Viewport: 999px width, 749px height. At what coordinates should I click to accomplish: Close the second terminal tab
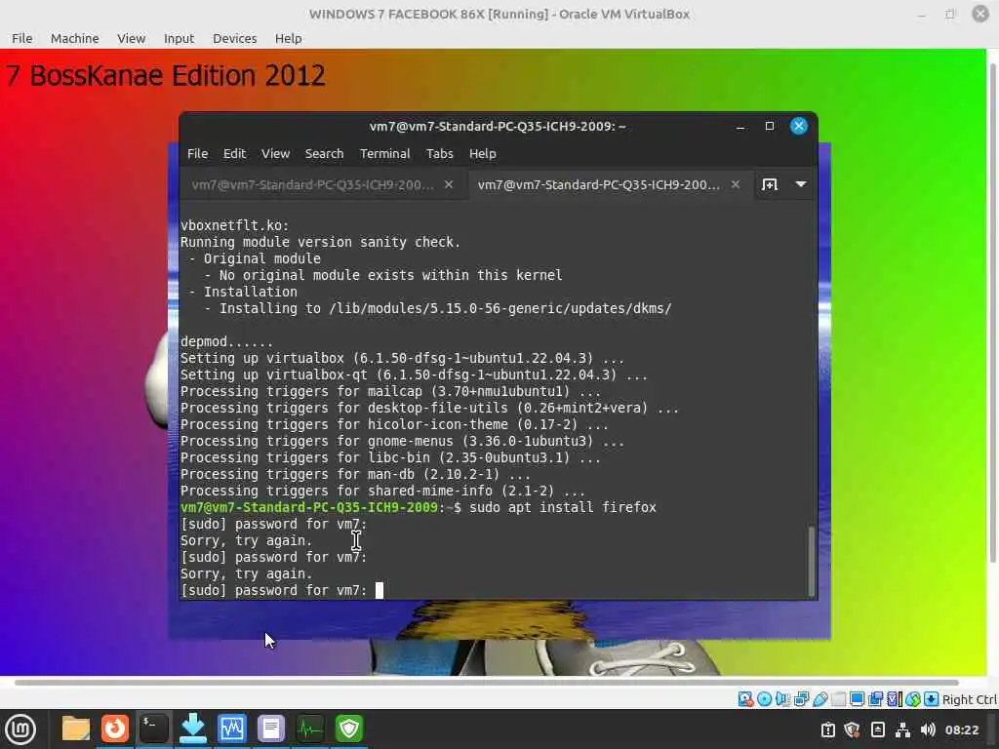[x=736, y=184]
